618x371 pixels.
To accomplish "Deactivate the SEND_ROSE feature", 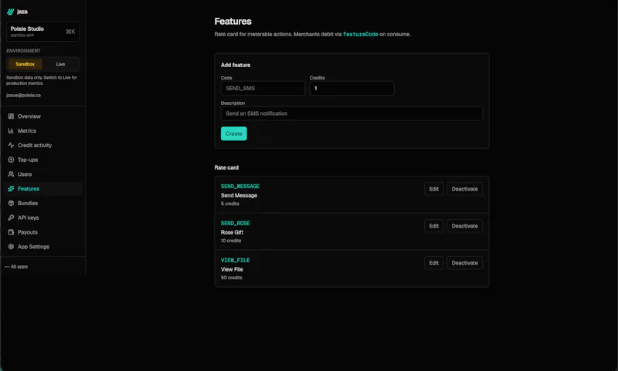I will click(x=465, y=226).
